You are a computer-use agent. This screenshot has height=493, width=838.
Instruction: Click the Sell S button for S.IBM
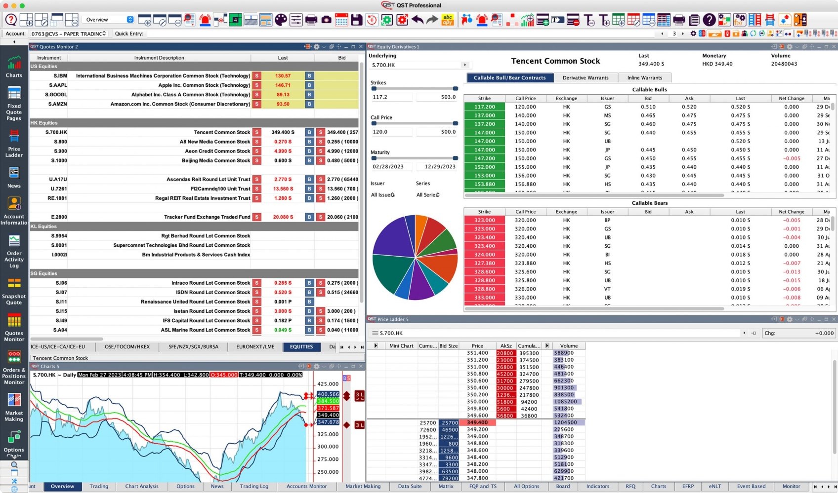[x=256, y=76]
